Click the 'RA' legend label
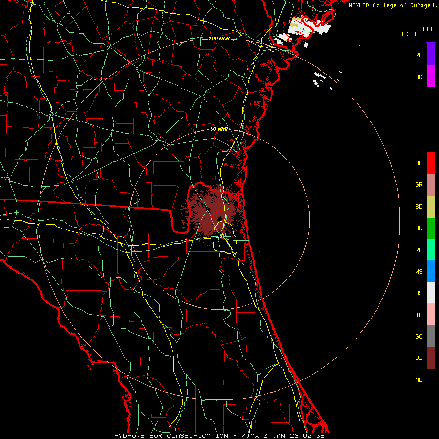The height and width of the screenshot is (439, 439). point(419,250)
